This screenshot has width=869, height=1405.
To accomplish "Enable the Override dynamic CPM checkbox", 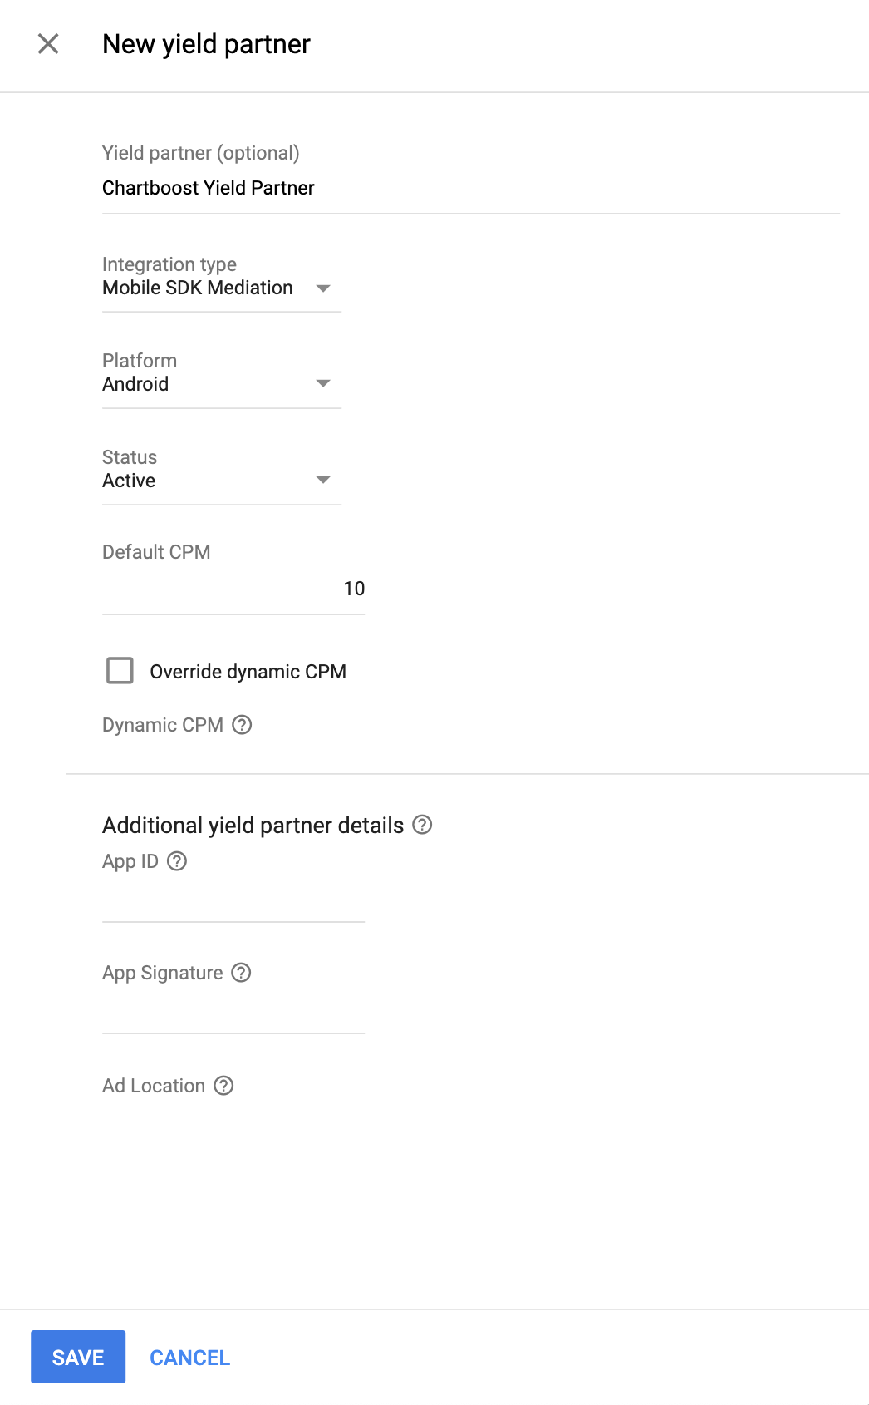I will (120, 671).
